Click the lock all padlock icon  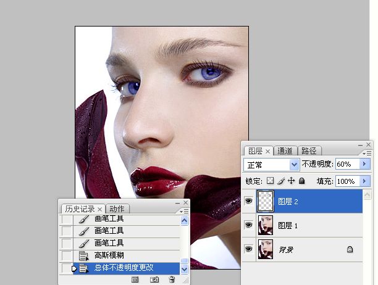(301, 181)
